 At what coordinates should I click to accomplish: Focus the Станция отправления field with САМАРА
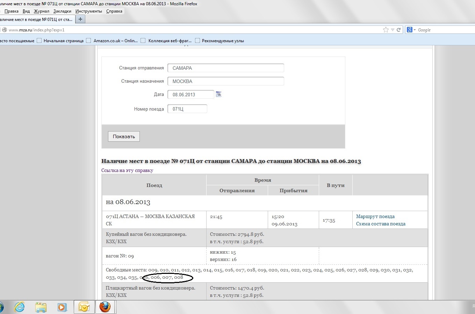point(225,68)
